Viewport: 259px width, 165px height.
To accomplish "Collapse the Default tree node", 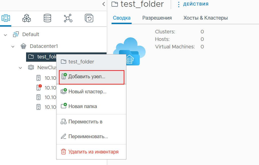I will (6, 35).
